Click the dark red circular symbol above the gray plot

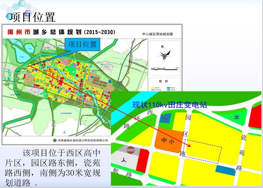pos(130,150)
